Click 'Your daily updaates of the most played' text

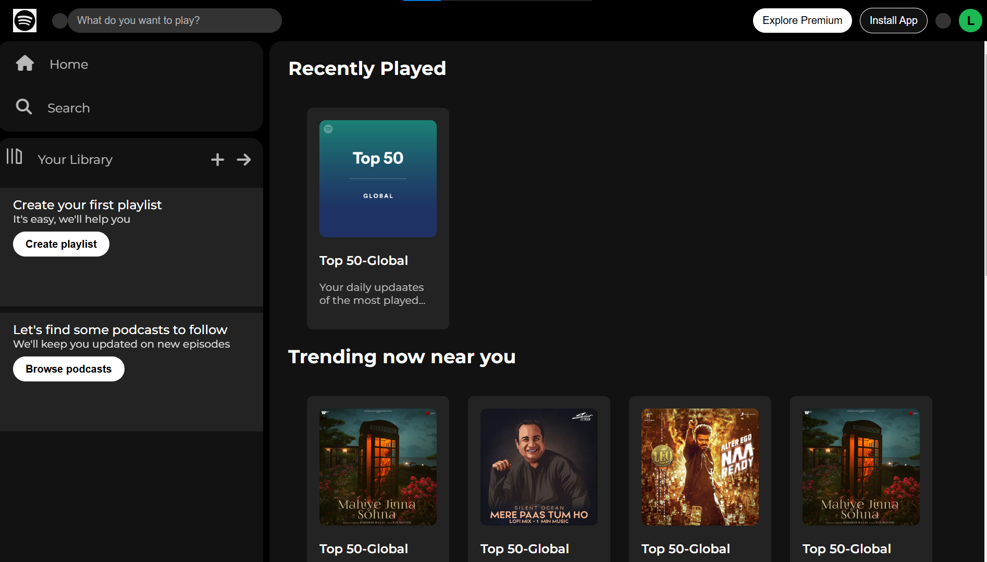click(373, 293)
